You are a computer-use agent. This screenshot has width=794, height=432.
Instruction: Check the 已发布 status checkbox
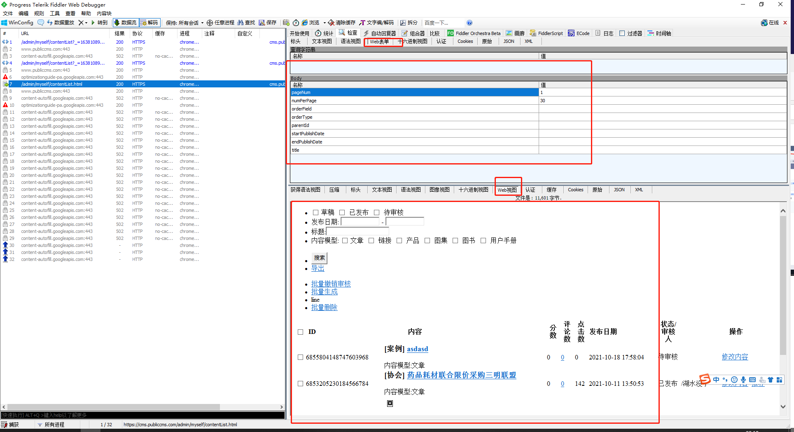tap(342, 212)
